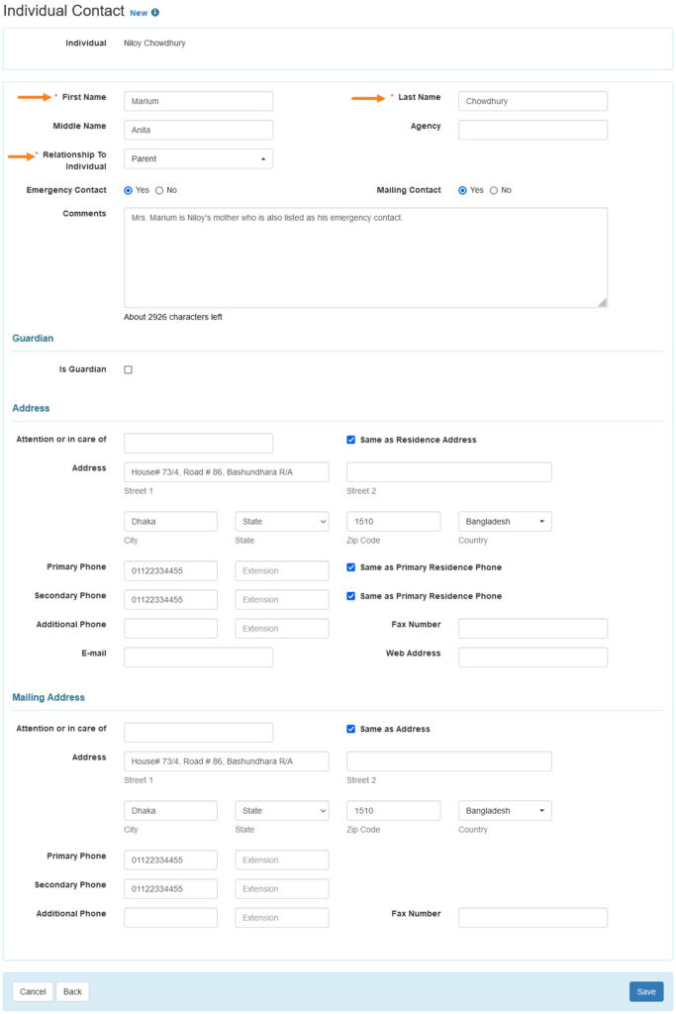This screenshot has width=676, height=1014.
Task: Click the E-mail input field
Action: (198, 657)
